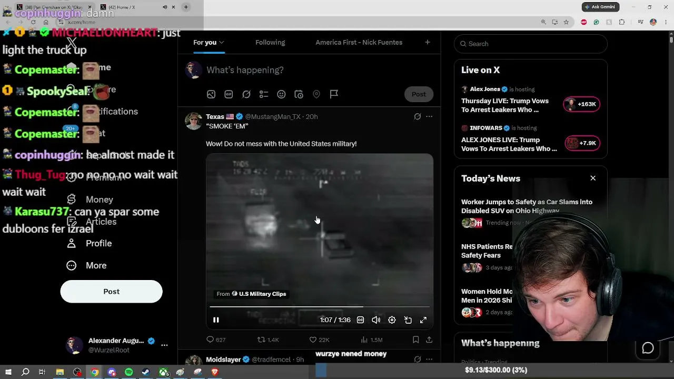The image size is (674, 379).
Task: Click the Grammarly extension icon
Action: click(x=596, y=22)
